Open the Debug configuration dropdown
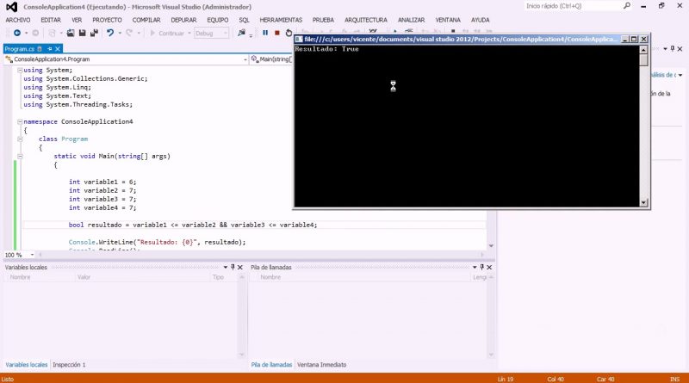689x383 pixels. tap(225, 34)
